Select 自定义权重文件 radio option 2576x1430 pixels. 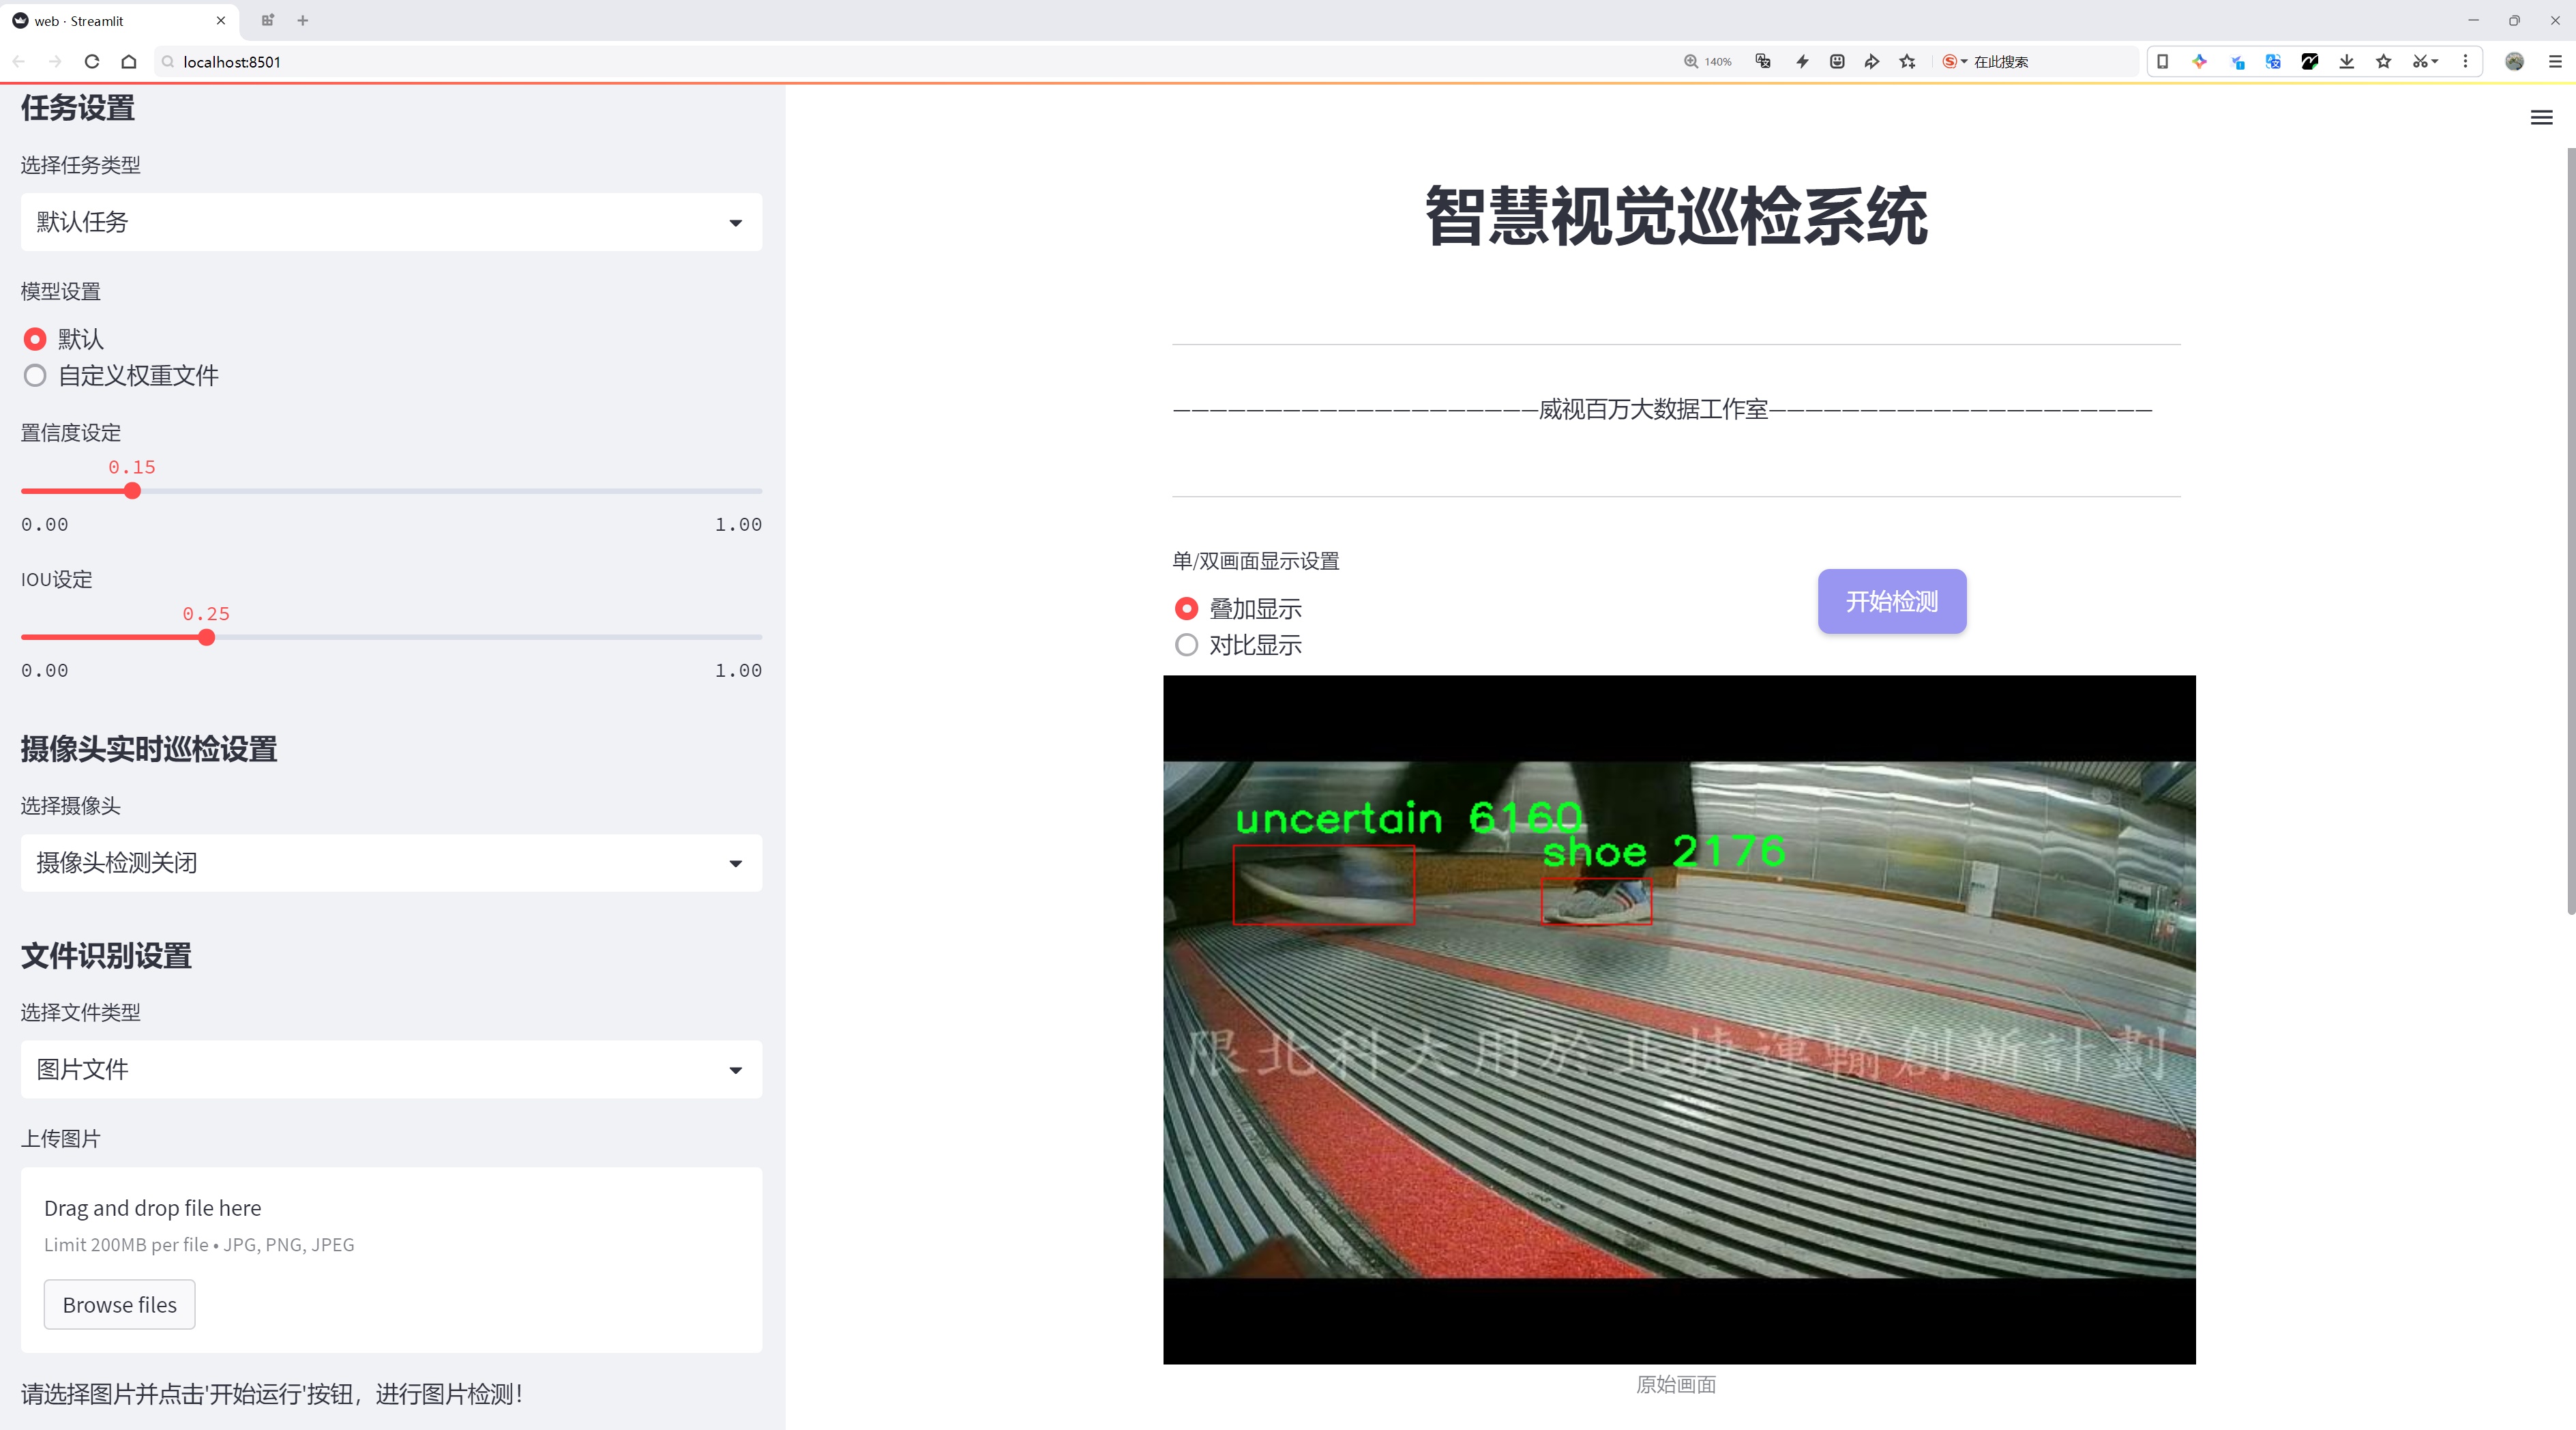pos(35,376)
